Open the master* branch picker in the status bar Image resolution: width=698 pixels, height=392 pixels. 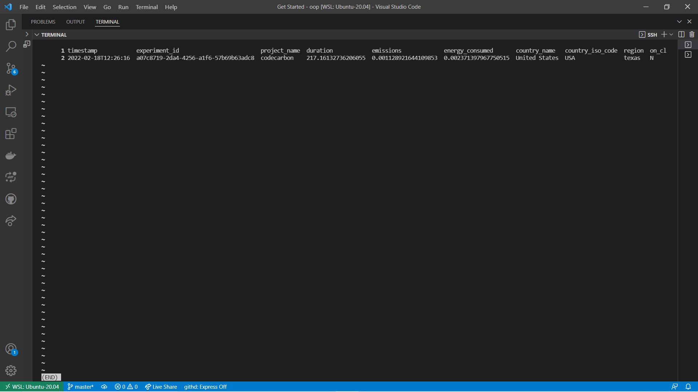[x=80, y=387]
